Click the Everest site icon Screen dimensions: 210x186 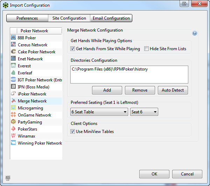pos(13,66)
